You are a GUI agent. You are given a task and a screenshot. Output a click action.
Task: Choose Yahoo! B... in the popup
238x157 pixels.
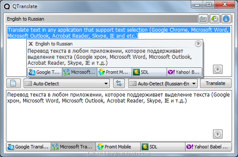coord(184,72)
